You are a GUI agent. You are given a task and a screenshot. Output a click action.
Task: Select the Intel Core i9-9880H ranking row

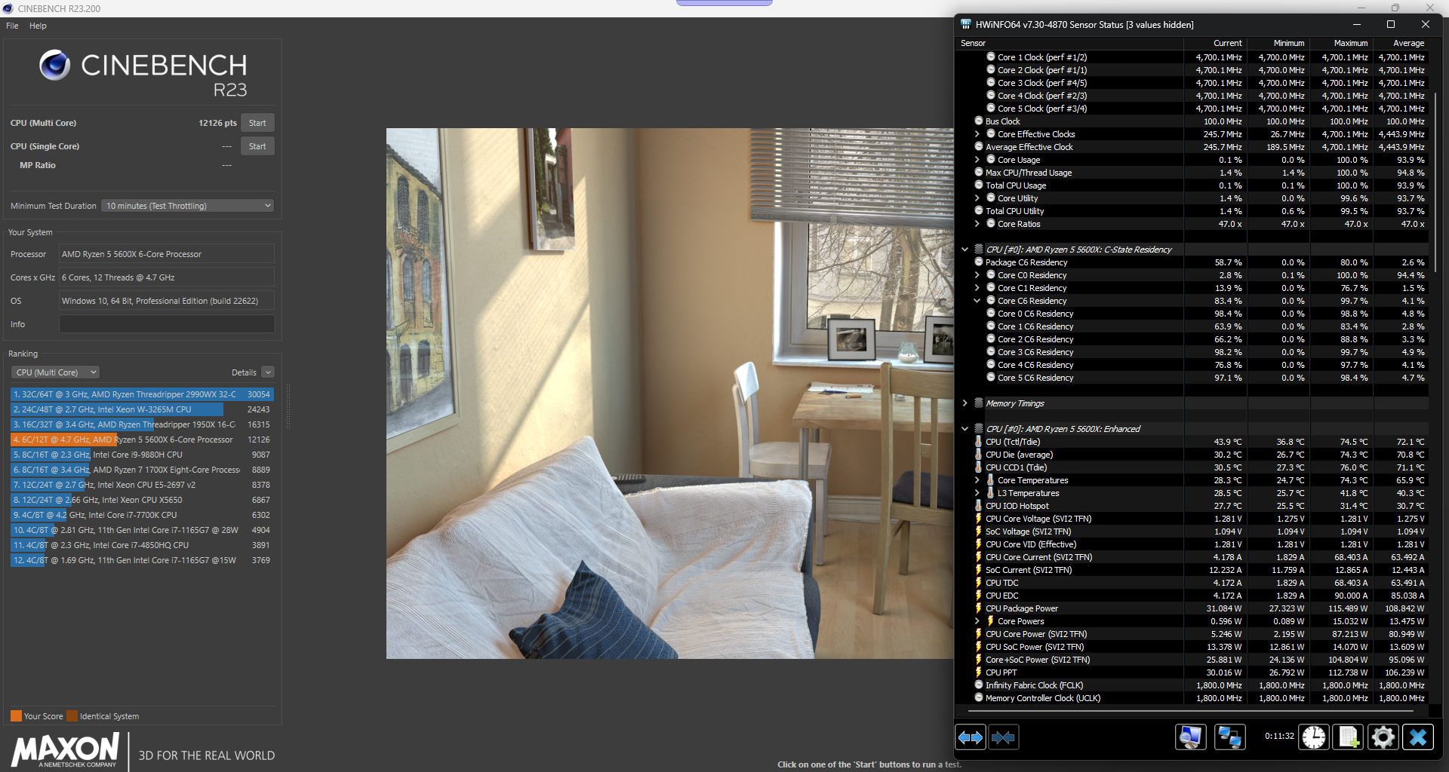[142, 455]
